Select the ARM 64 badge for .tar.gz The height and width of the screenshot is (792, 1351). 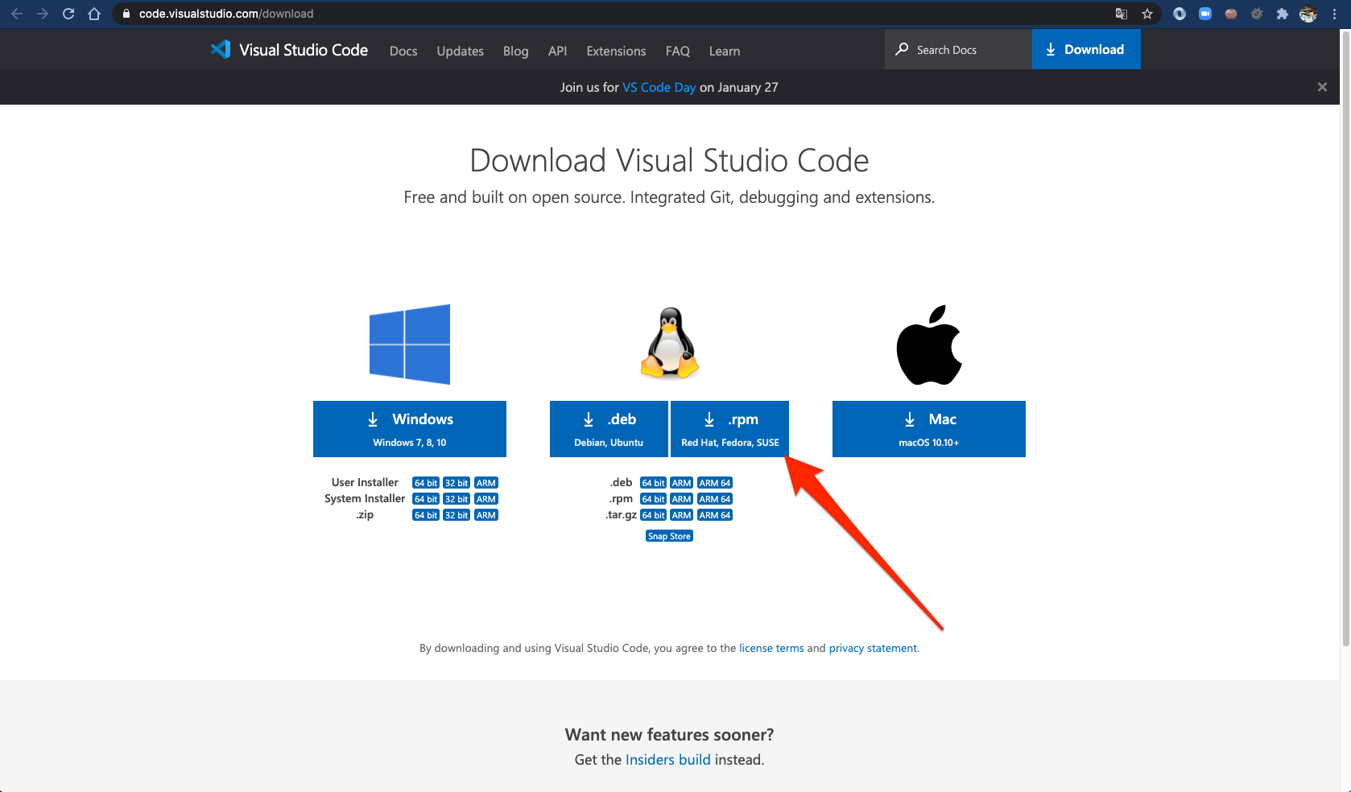click(x=714, y=514)
